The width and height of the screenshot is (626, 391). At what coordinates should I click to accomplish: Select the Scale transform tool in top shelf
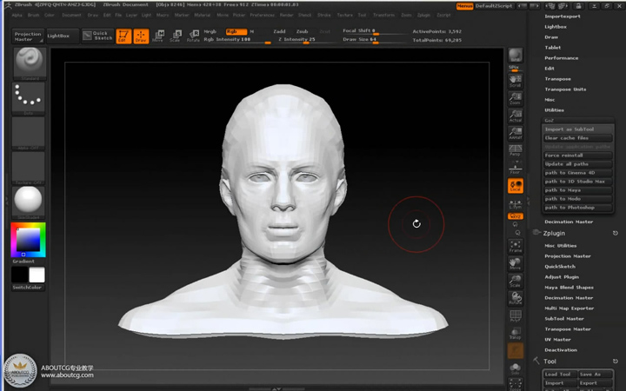click(176, 36)
